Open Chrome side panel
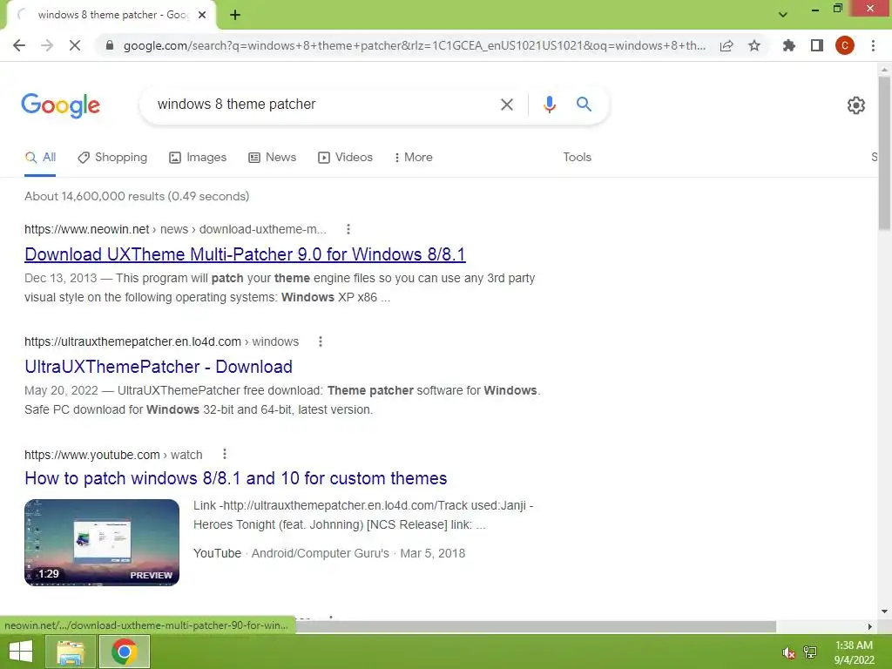The image size is (892, 669). 817,45
